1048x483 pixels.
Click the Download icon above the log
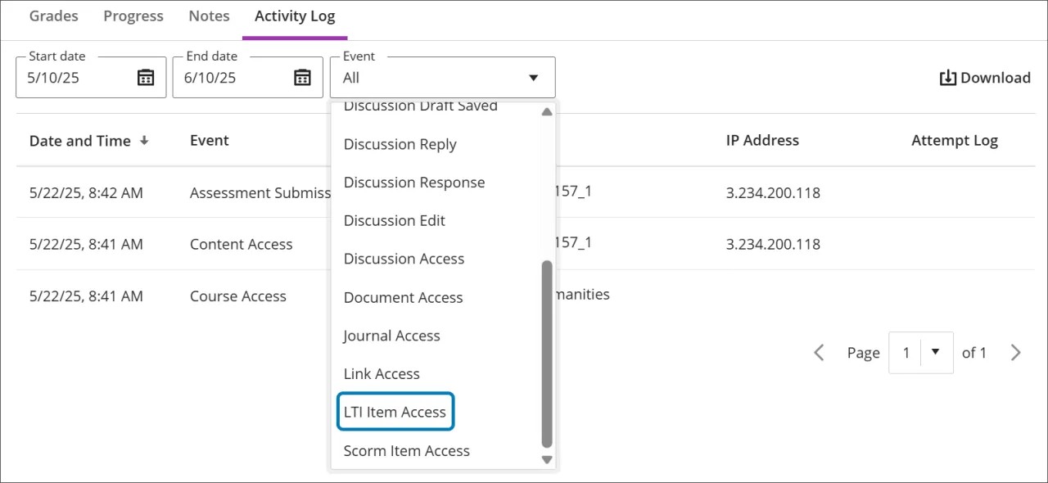tap(947, 77)
